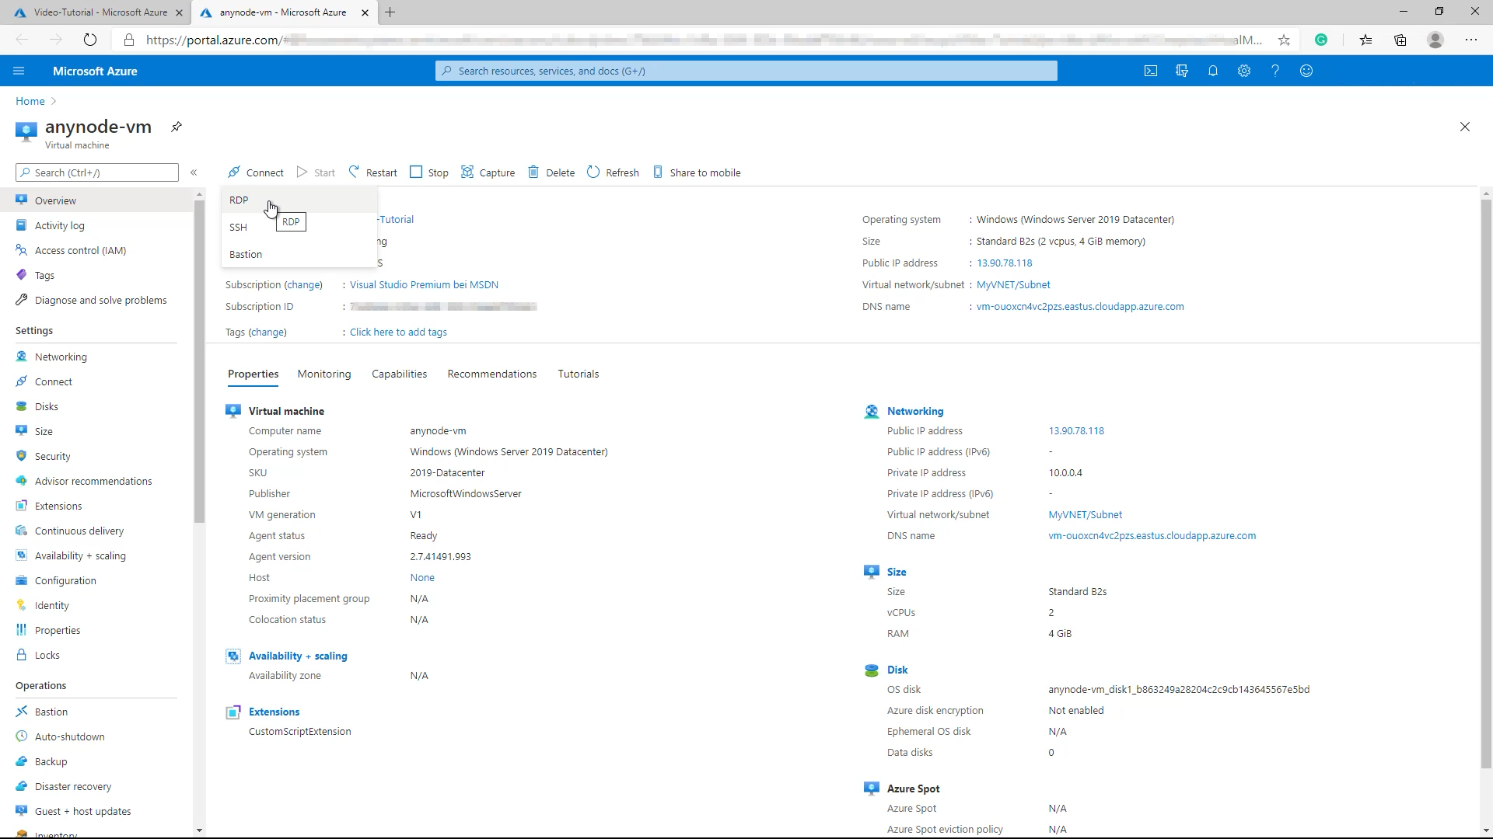Open the top public IP address 13.90.78.118
The width and height of the screenshot is (1493, 839).
coord(1005,263)
